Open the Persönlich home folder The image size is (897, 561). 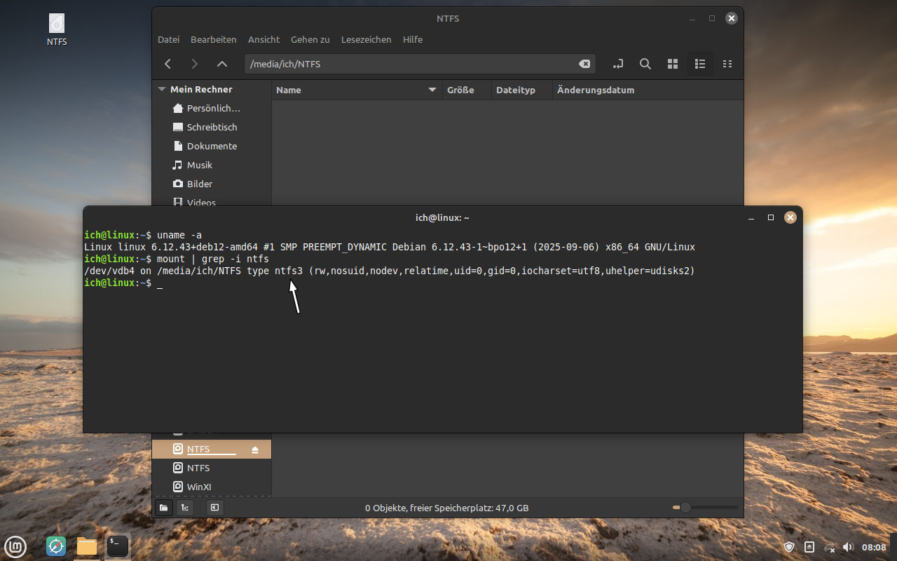point(212,109)
